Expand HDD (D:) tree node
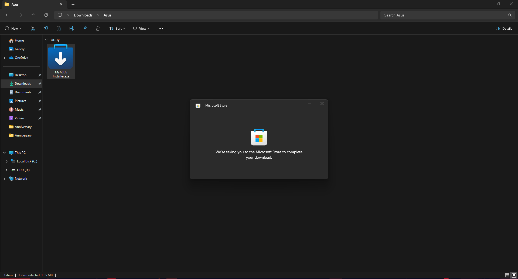Image resolution: width=518 pixels, height=279 pixels. tap(6, 170)
